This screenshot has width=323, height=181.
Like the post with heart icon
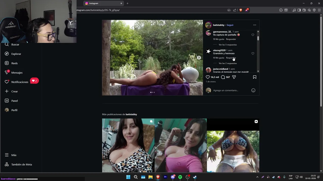coord(208,77)
